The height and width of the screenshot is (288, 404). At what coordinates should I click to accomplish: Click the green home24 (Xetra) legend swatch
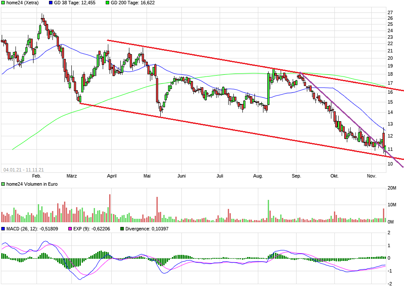[x=3, y=3]
